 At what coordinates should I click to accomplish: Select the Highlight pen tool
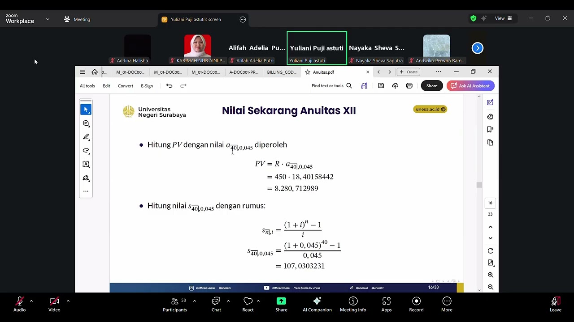[86, 137]
